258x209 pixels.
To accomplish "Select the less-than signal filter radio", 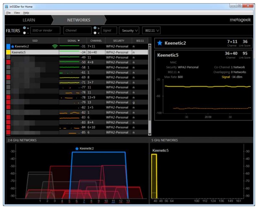I will pos(95,33).
